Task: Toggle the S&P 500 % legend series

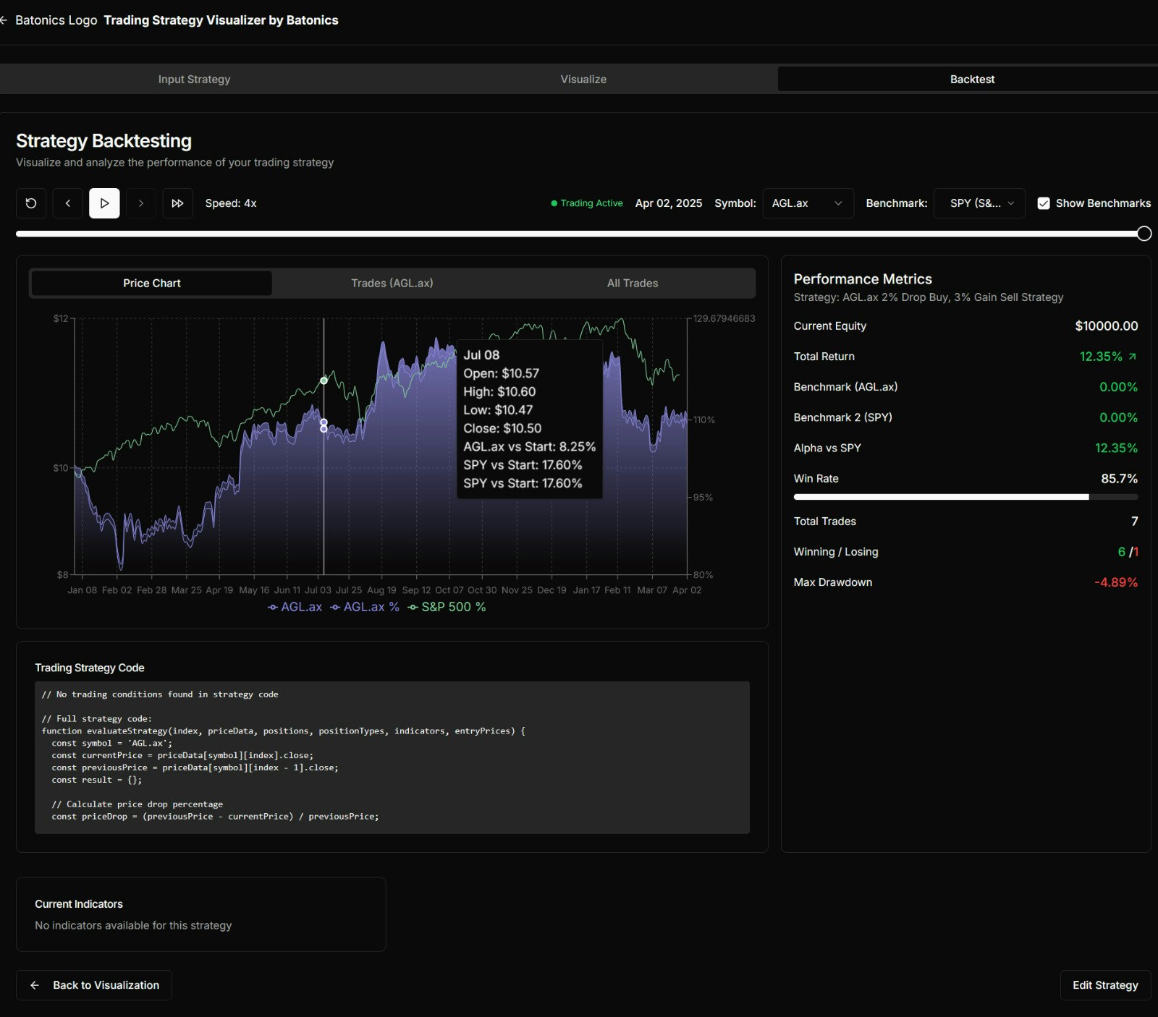Action: pos(447,607)
